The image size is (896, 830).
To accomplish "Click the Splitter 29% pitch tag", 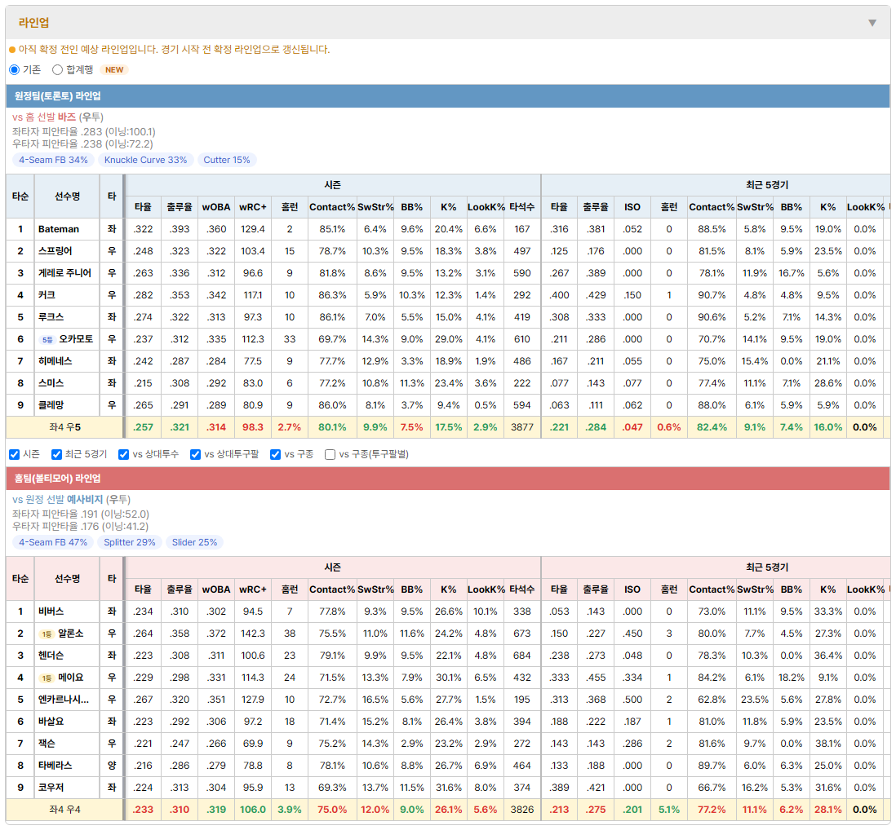I will tap(130, 542).
